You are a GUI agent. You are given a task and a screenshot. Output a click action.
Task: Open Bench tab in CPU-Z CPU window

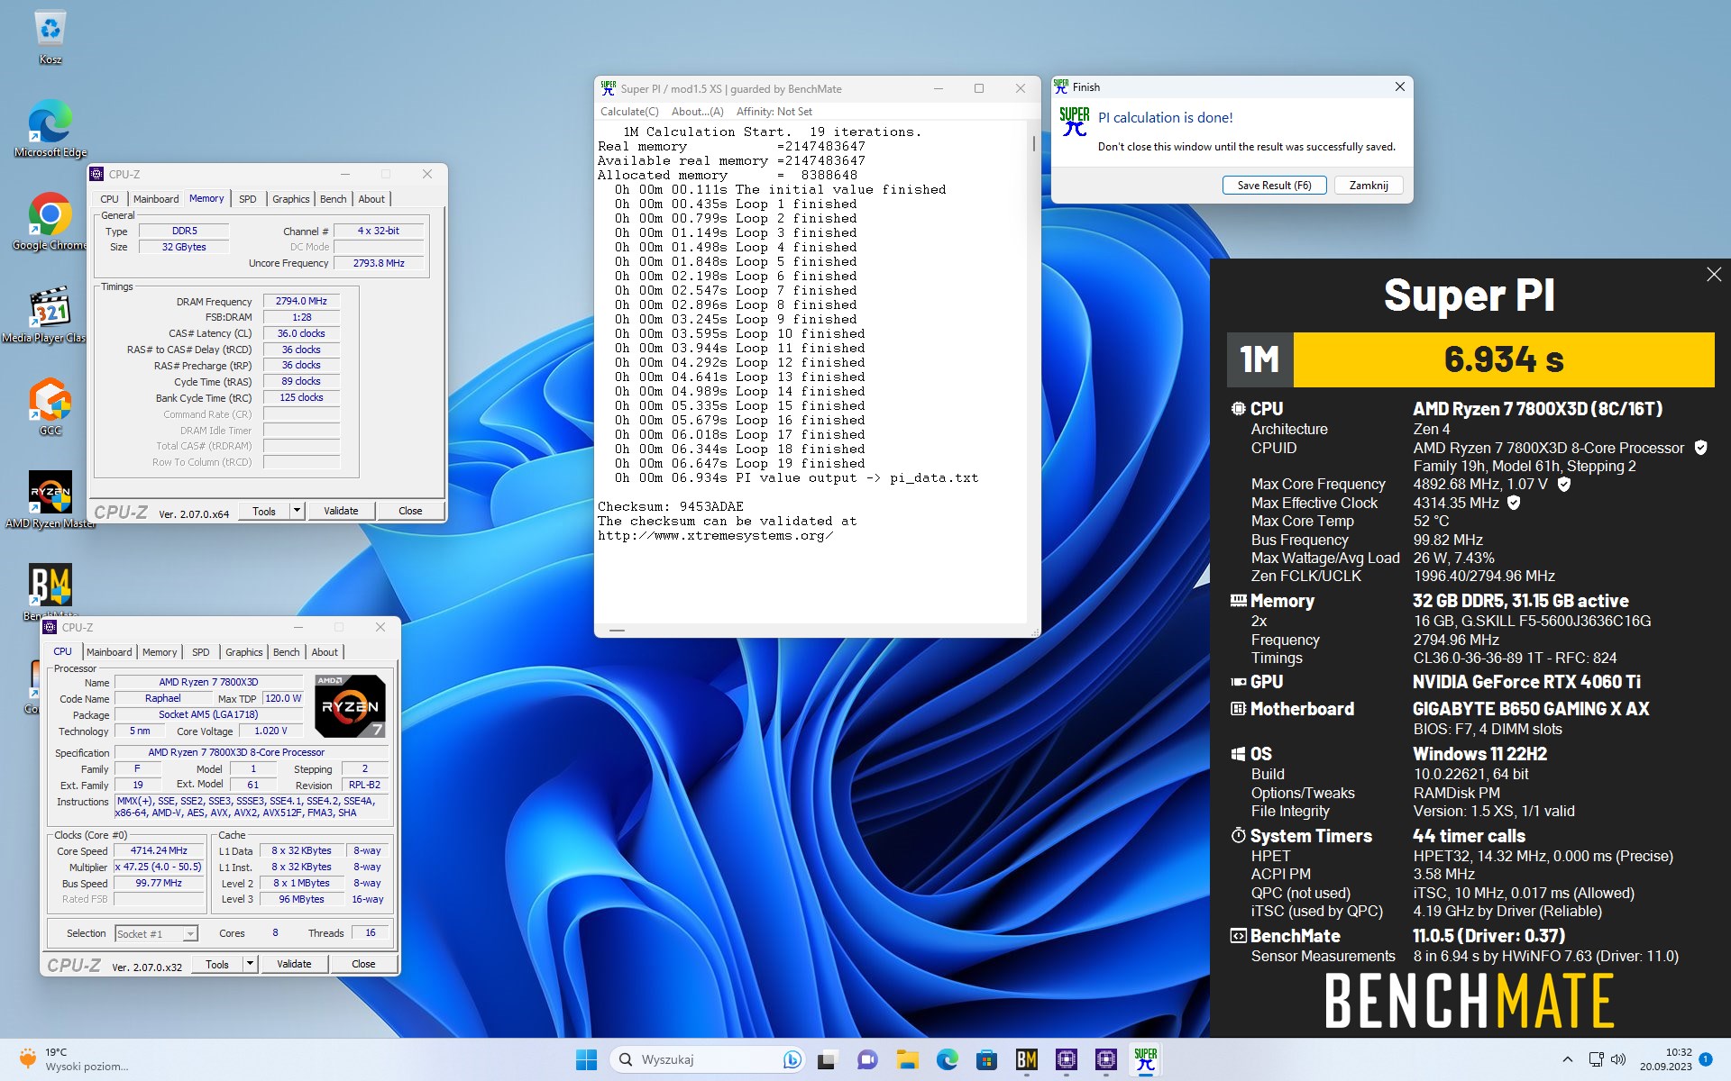click(x=286, y=652)
